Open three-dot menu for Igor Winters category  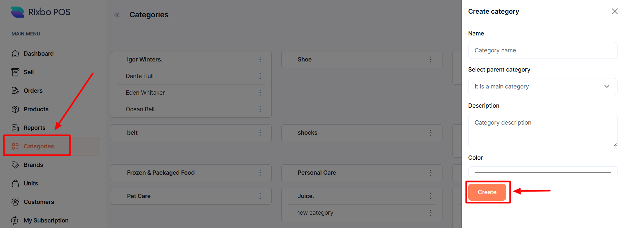click(260, 60)
